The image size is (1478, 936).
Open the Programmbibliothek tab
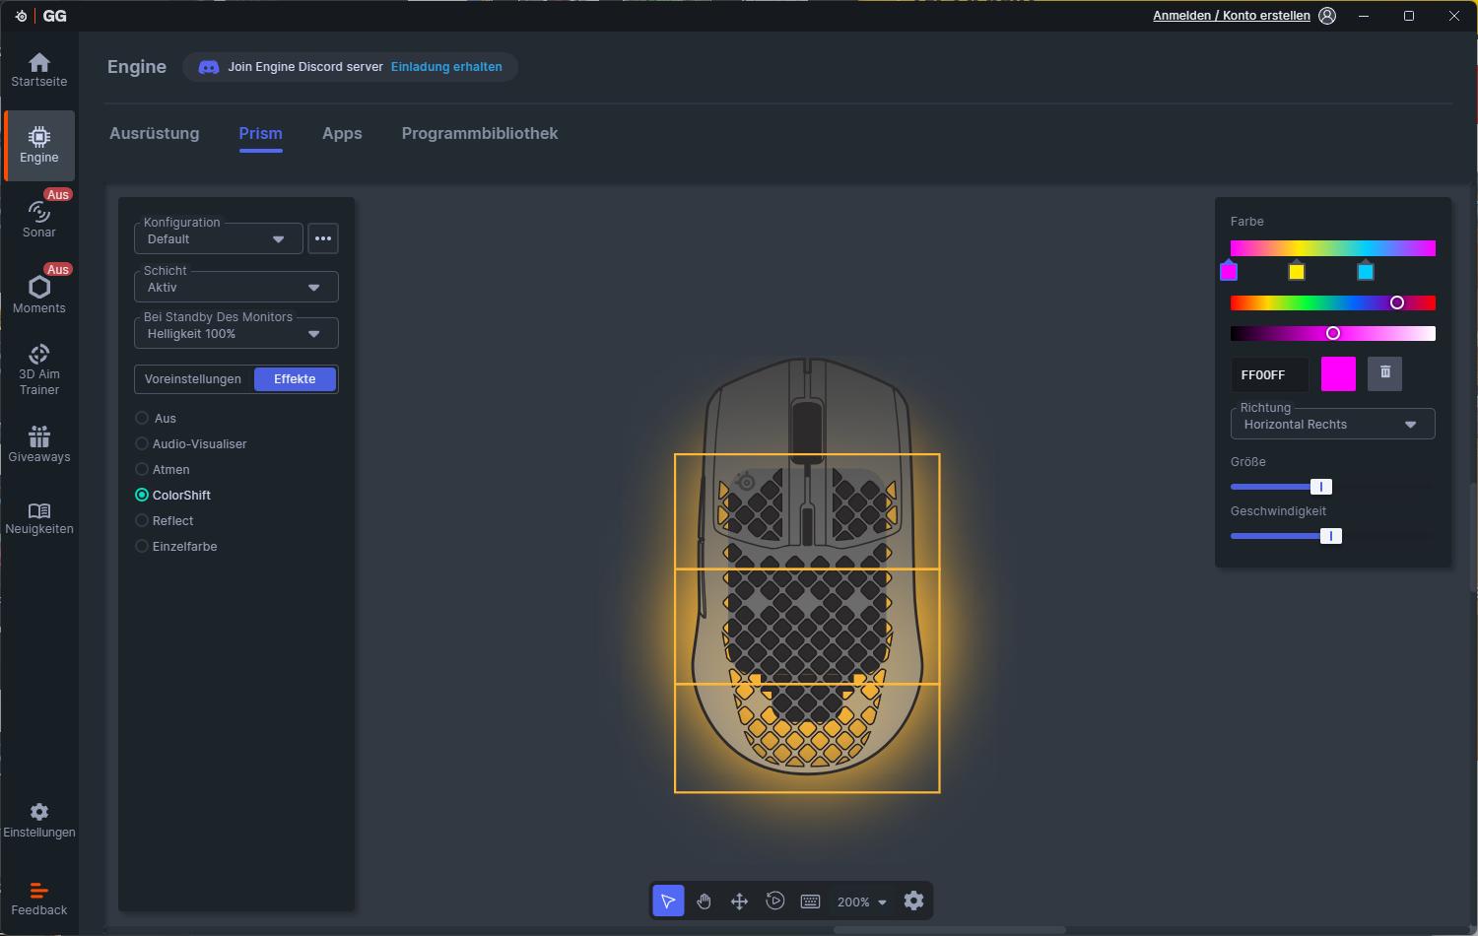(479, 134)
